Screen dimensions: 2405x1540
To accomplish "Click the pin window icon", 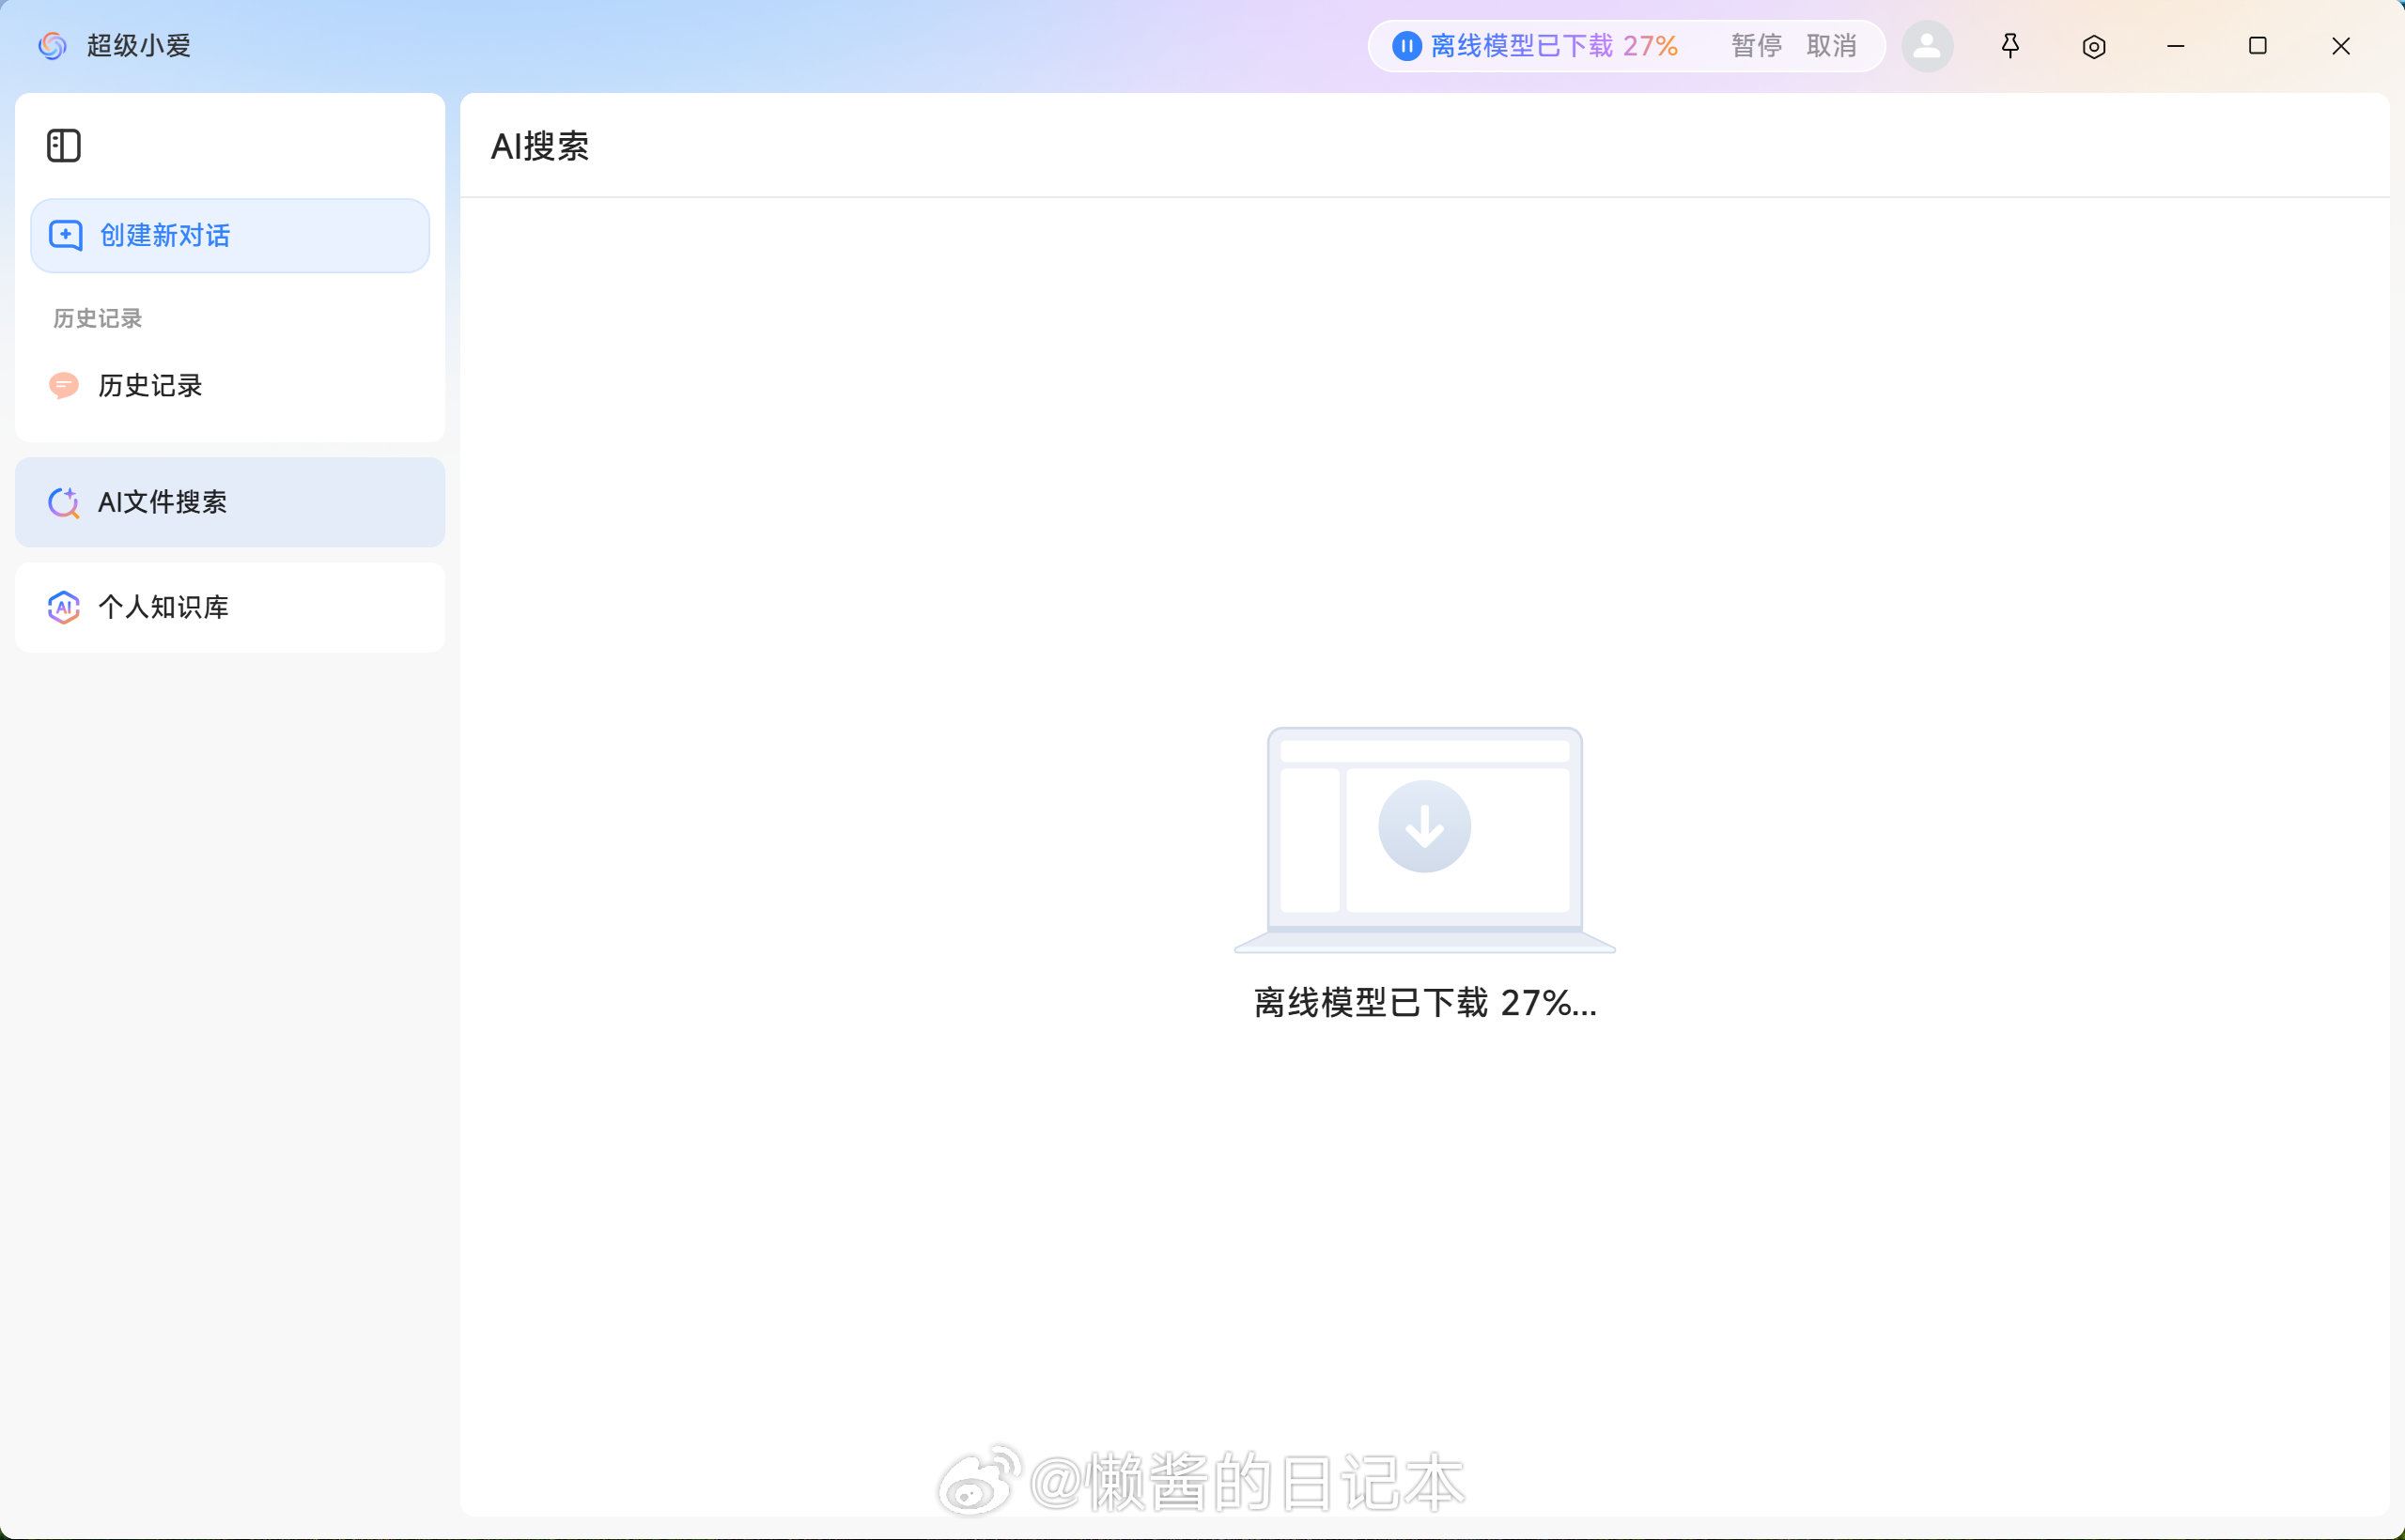I will click(x=2009, y=46).
